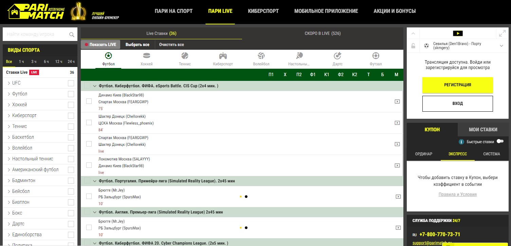This screenshot has height=246, width=511.
Task: Toggle the Быстрые ставки switch
Action: [x=500, y=141]
